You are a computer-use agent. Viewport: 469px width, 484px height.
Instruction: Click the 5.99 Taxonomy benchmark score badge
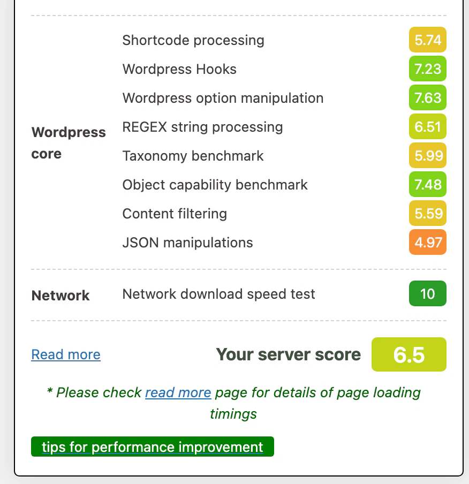(x=428, y=156)
